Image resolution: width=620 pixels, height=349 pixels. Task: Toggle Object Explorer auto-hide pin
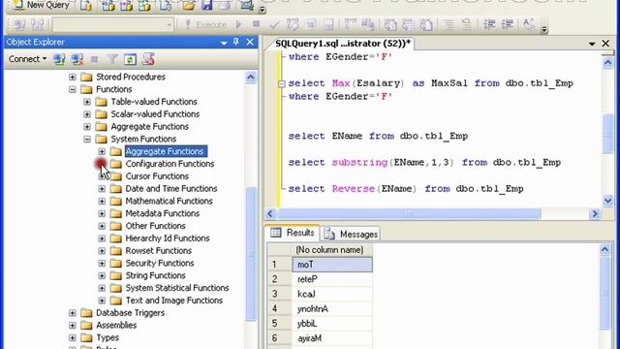point(236,42)
